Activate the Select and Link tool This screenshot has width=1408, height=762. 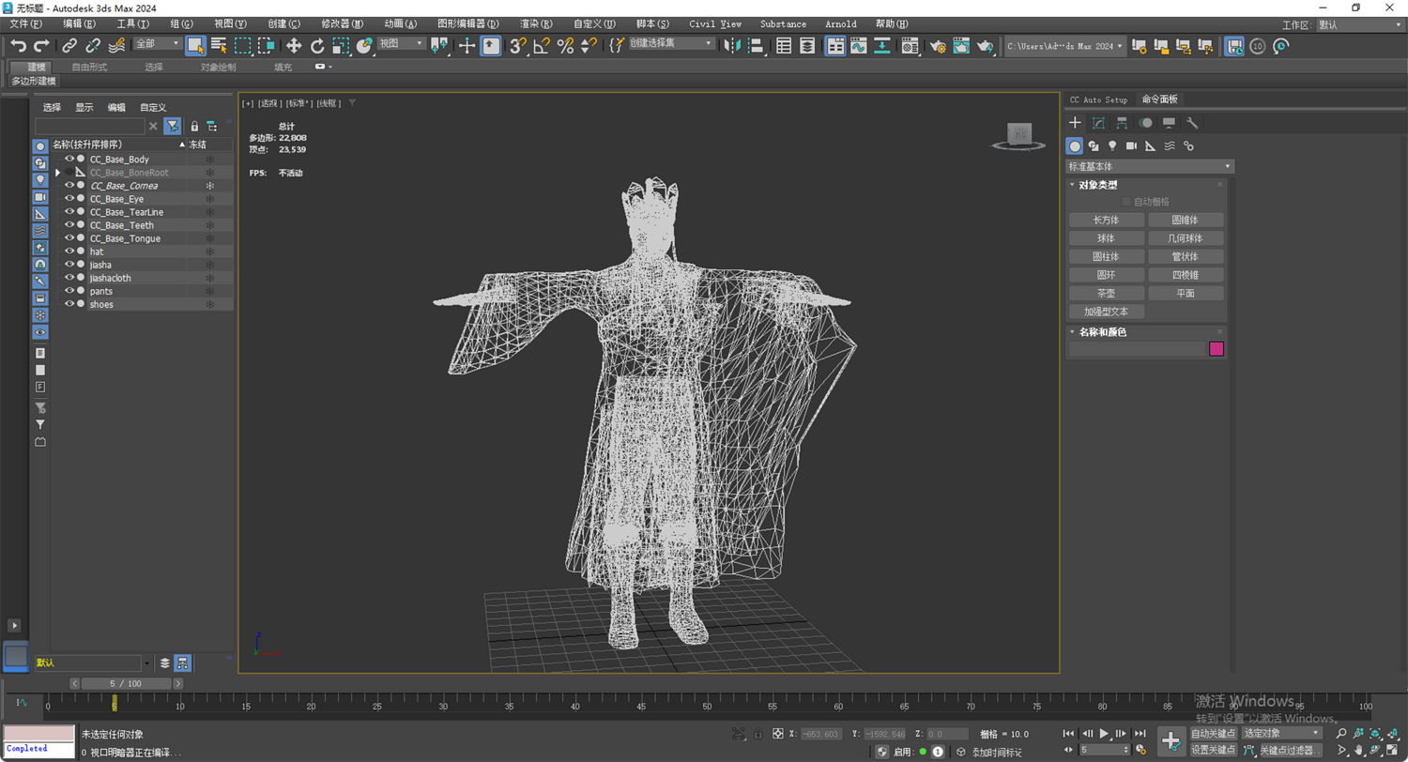click(x=69, y=45)
